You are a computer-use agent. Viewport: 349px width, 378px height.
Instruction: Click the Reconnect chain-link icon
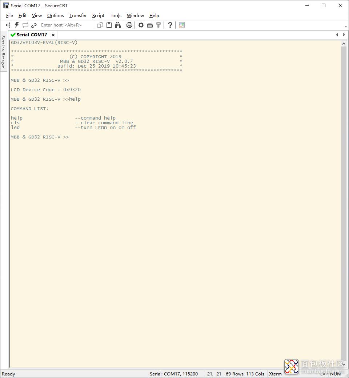pos(34,25)
